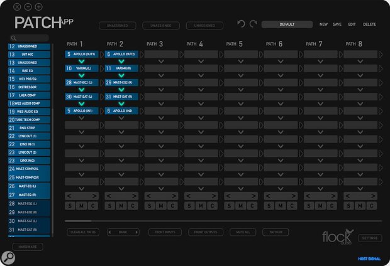Open the DEFAULT preset dropdown
390x266 pixels.
(x=287, y=24)
